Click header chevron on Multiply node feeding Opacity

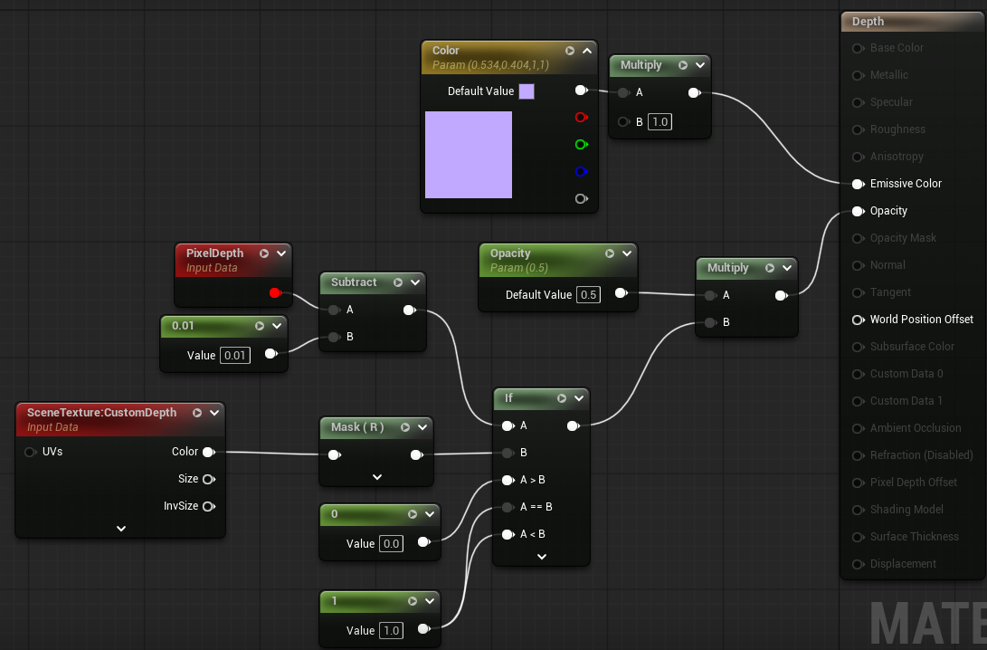coord(787,268)
